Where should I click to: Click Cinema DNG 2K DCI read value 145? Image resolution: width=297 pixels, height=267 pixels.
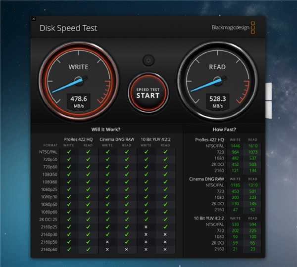253,204
